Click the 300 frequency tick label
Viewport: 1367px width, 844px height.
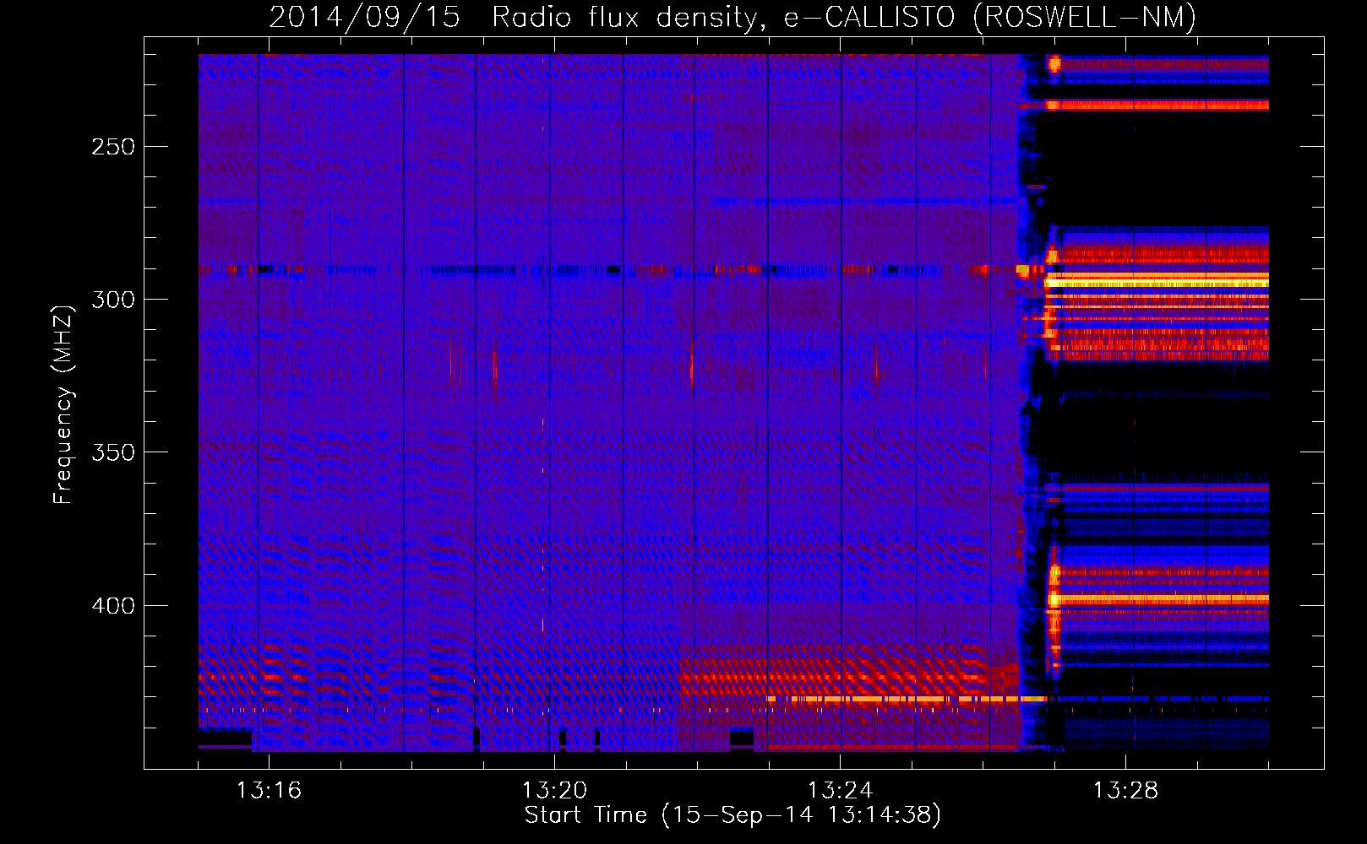tap(113, 300)
